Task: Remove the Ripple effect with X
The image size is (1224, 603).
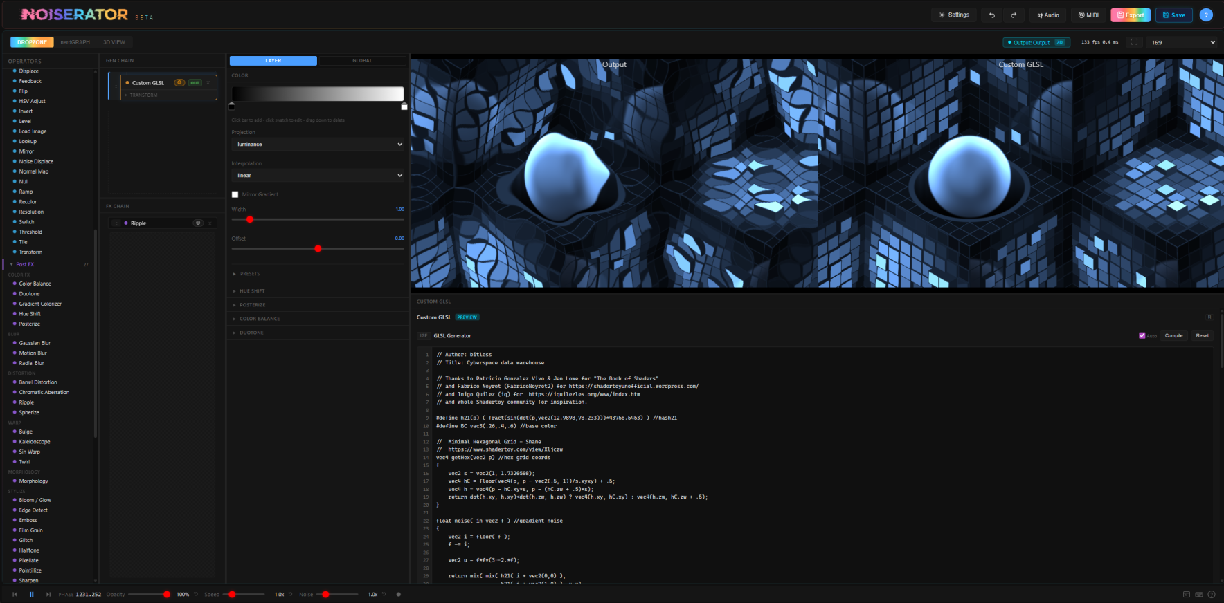Action: [x=210, y=223]
